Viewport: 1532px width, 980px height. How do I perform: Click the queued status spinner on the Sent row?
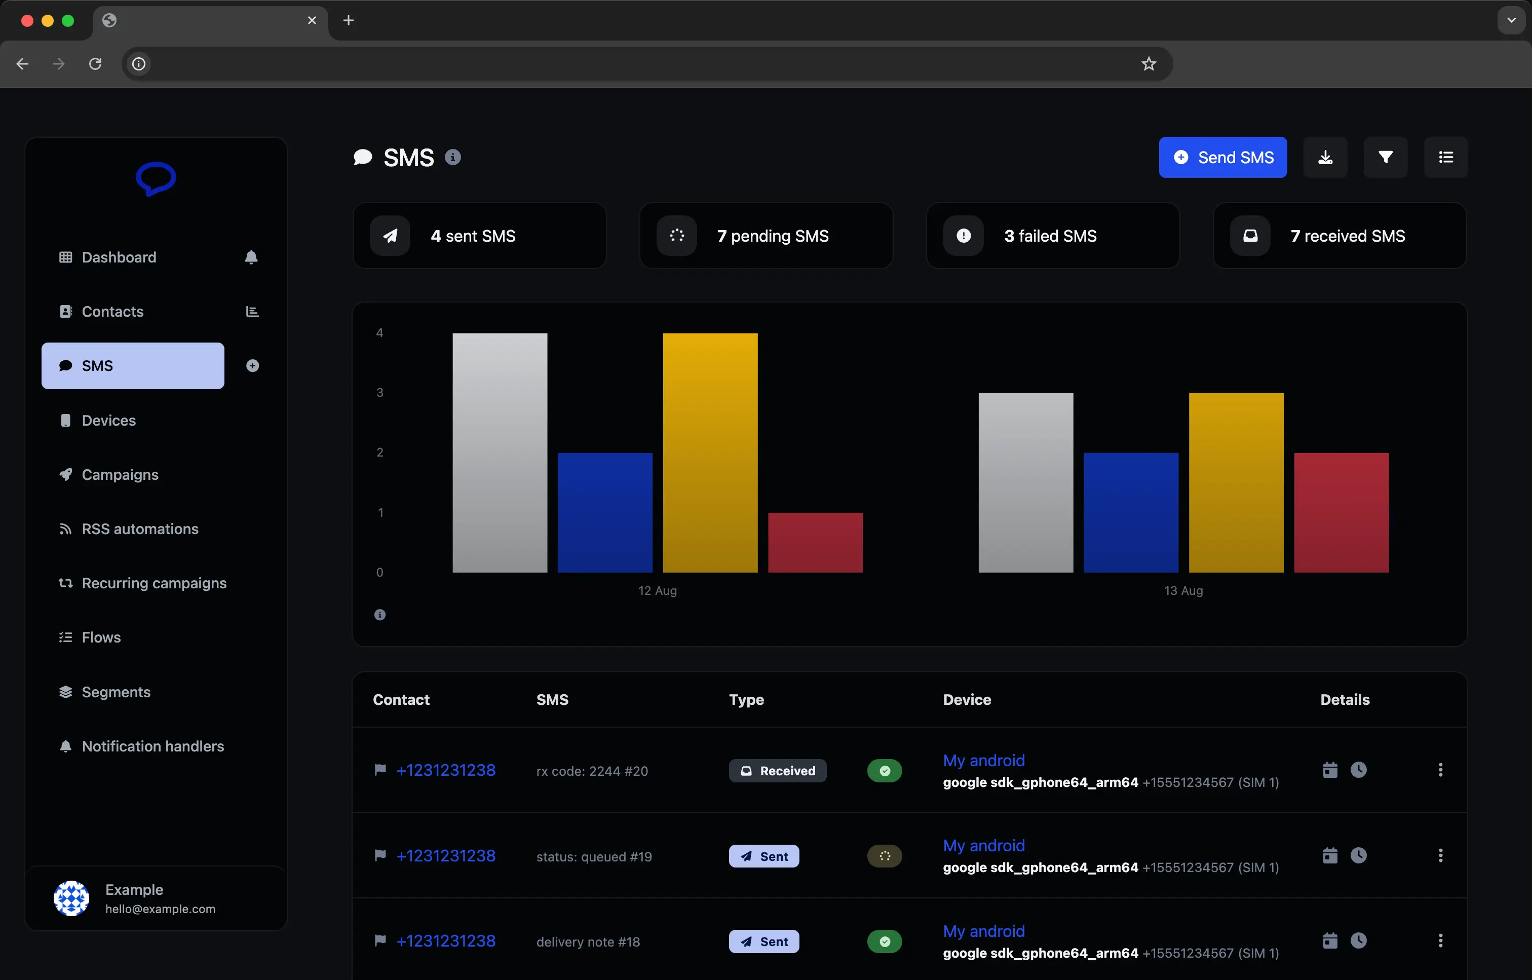point(885,856)
